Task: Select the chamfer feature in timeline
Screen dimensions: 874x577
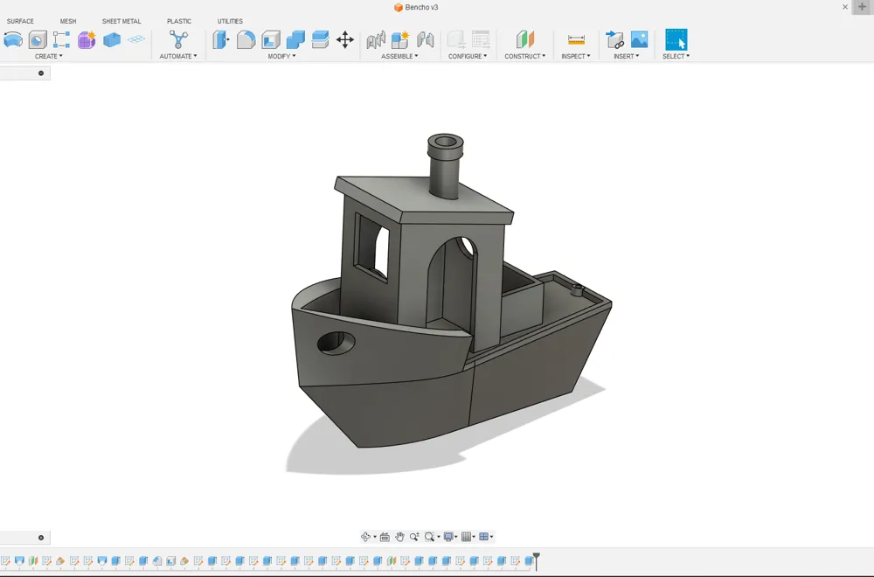Action: (157, 561)
